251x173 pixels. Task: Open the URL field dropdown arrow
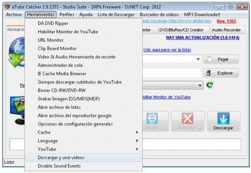pos(198,59)
